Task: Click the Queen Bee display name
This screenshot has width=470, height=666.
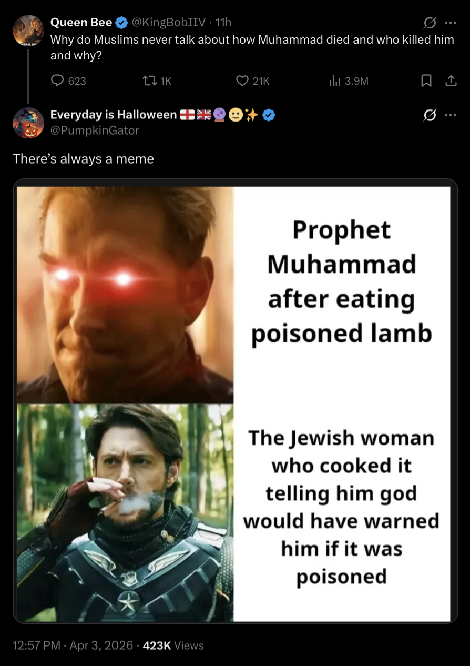Action: (81, 22)
